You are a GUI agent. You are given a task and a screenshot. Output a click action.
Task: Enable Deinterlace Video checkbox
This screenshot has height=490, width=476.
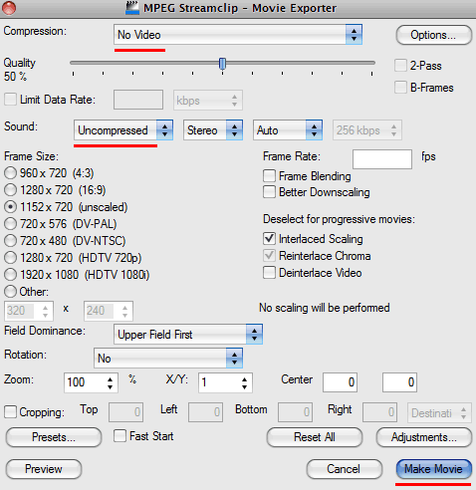(269, 273)
